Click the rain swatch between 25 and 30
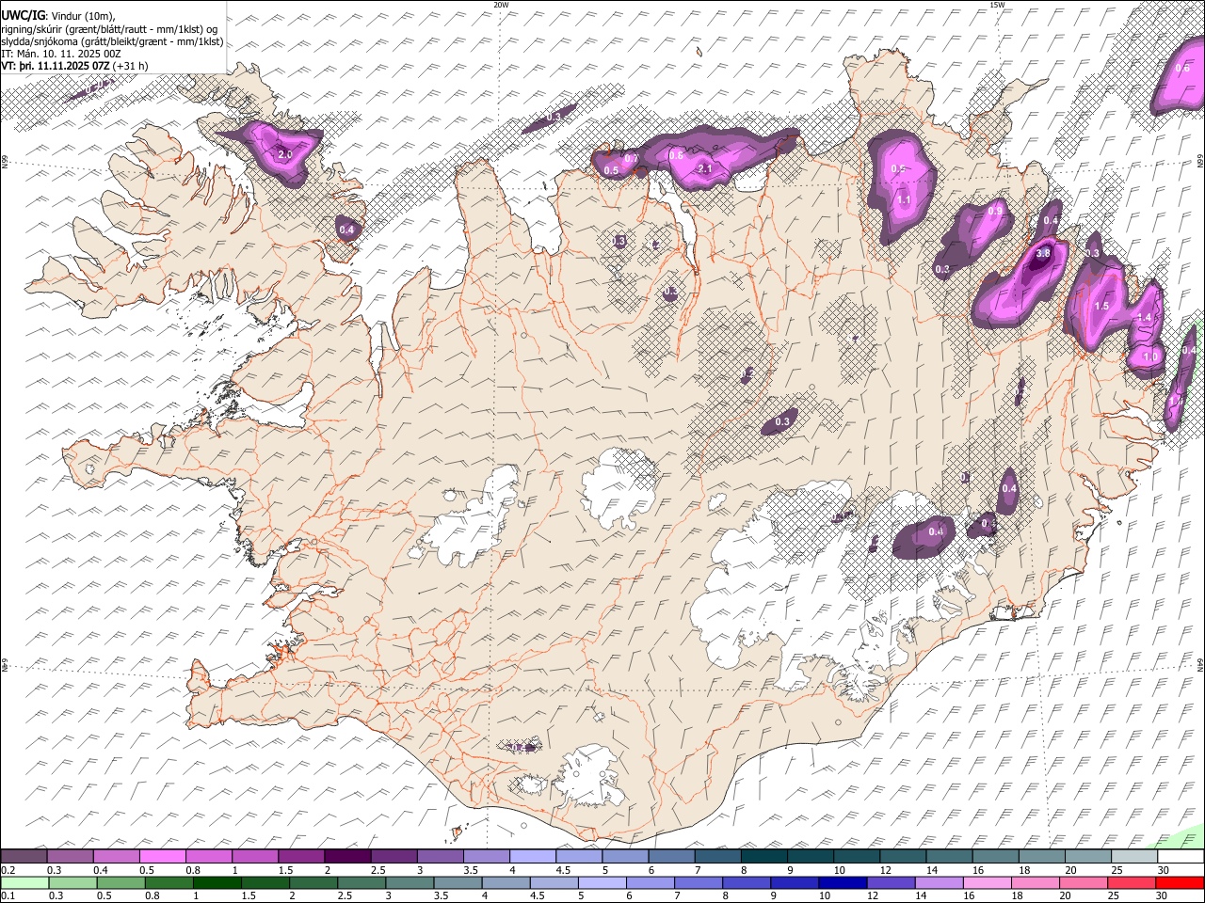 (1132, 882)
